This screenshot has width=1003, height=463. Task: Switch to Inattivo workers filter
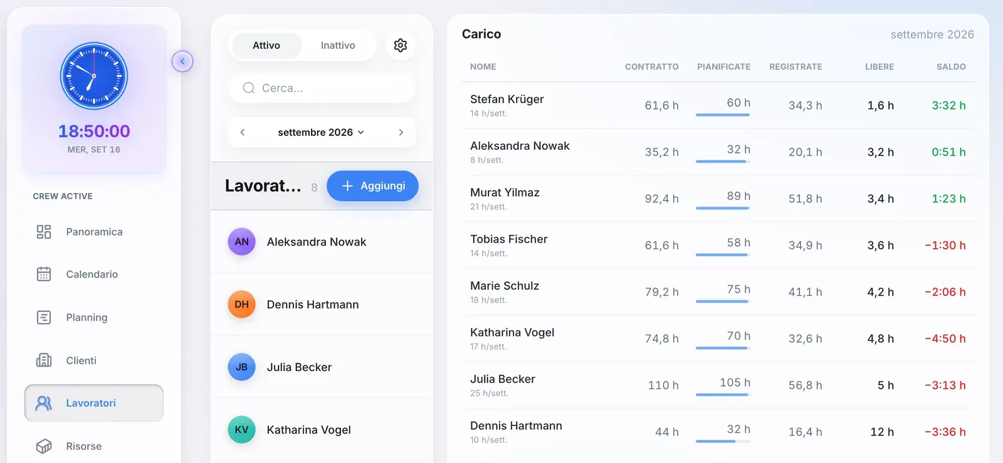pos(338,45)
